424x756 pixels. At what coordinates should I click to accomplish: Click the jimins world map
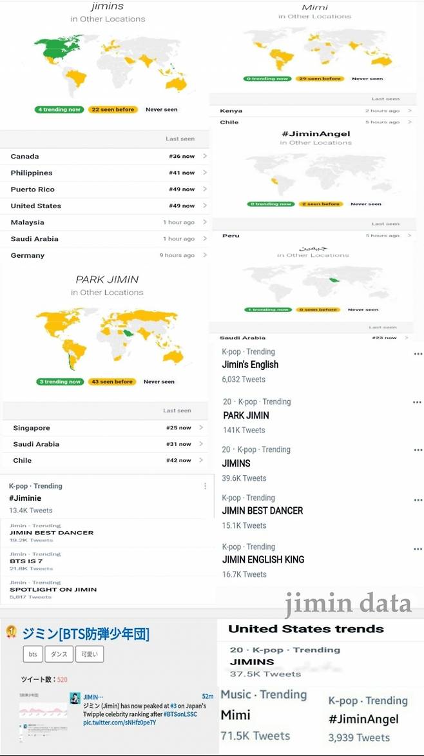[x=110, y=64]
